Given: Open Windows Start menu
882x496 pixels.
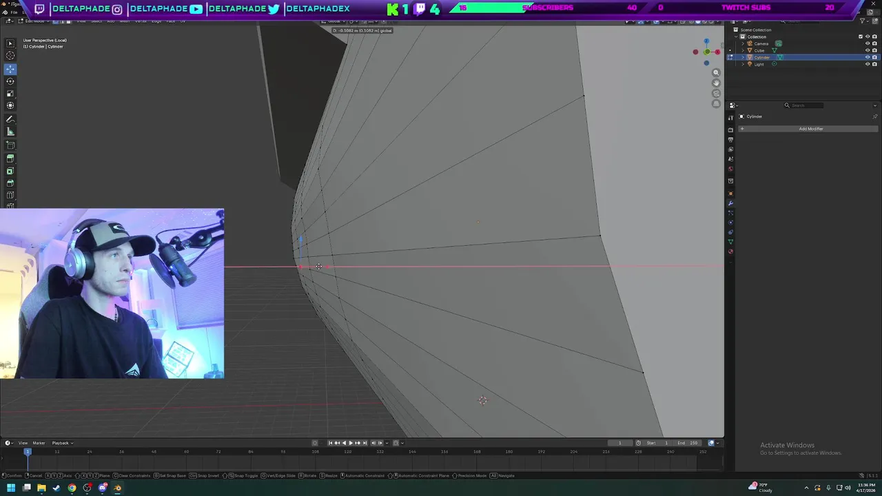Looking at the screenshot, I should (11, 488).
